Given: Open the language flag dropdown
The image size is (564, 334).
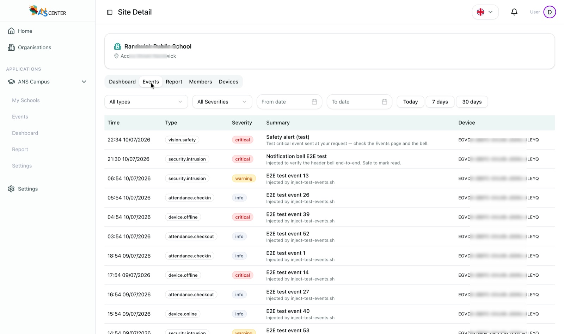Looking at the screenshot, I should click(x=485, y=12).
